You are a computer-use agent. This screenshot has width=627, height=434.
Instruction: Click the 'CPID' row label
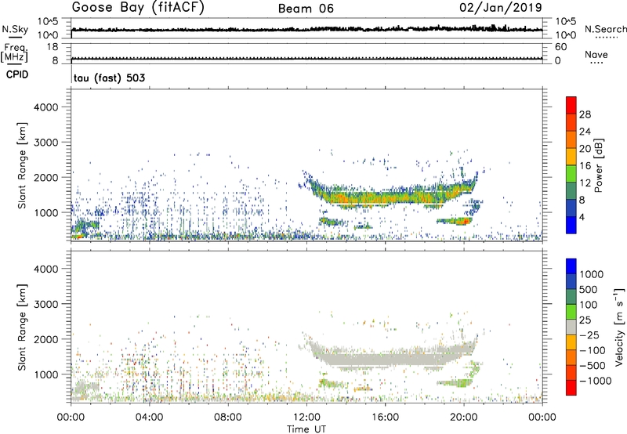coord(17,74)
